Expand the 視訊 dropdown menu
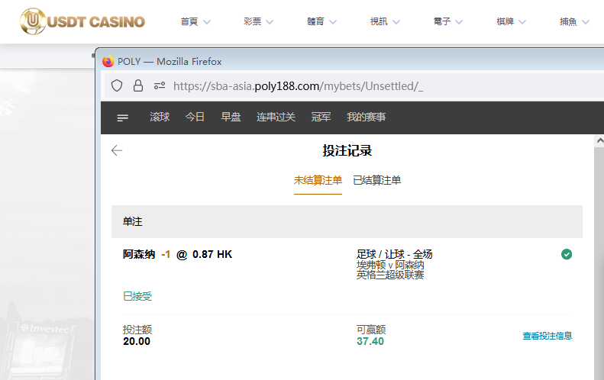The width and height of the screenshot is (604, 380). 385,21
